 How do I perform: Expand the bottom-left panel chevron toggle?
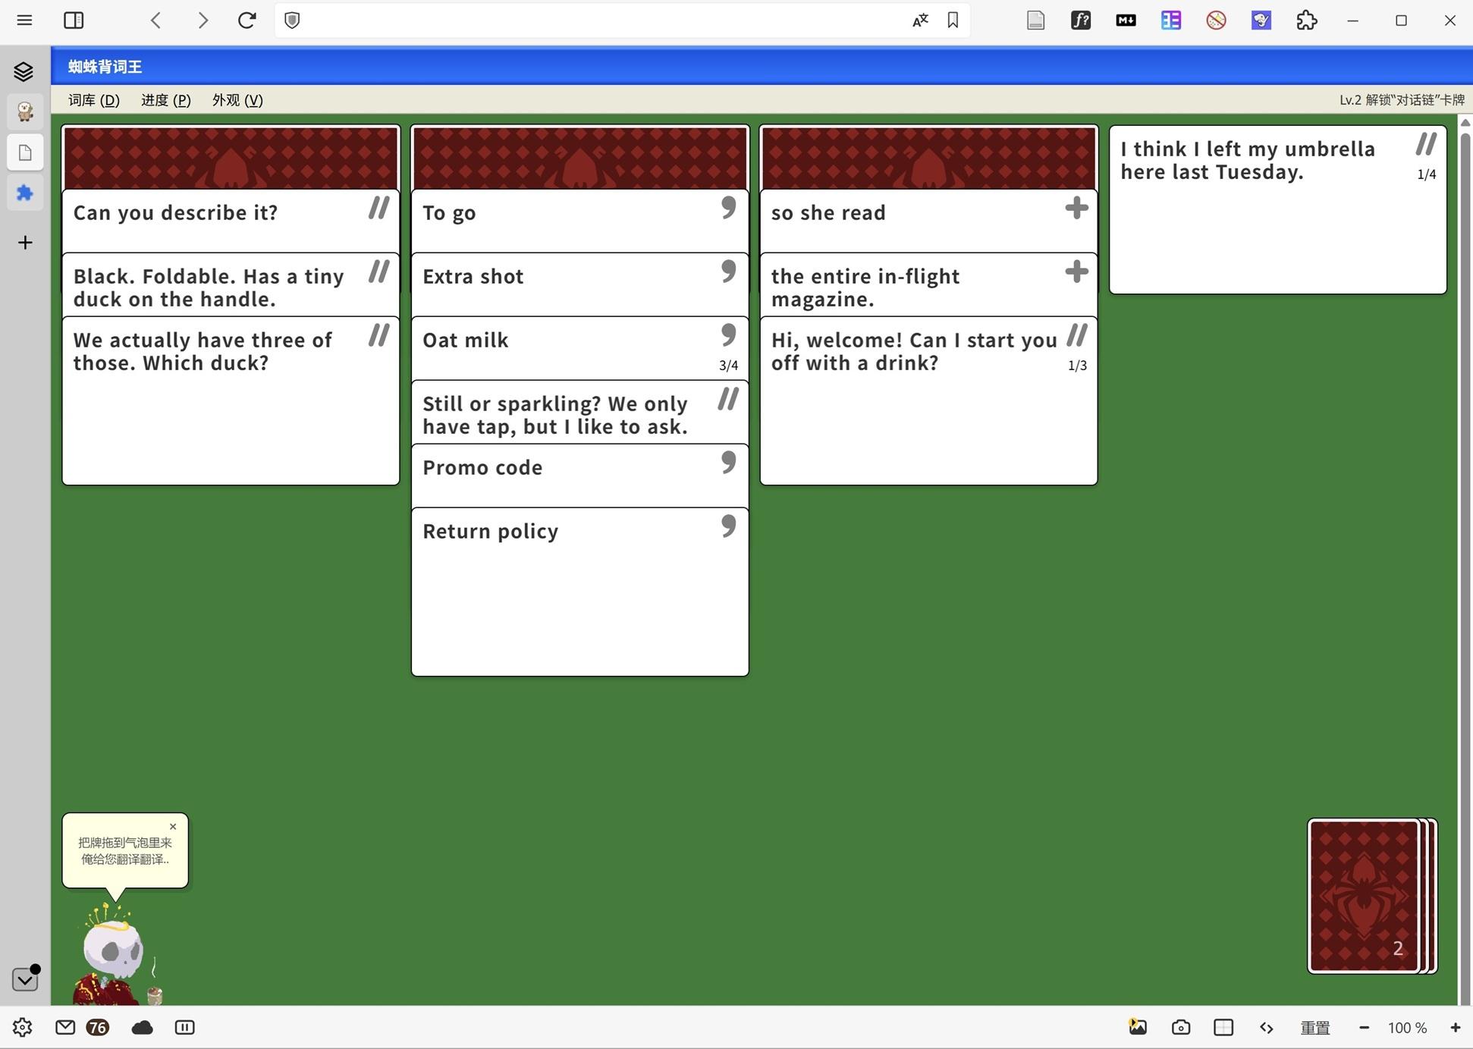(x=24, y=979)
